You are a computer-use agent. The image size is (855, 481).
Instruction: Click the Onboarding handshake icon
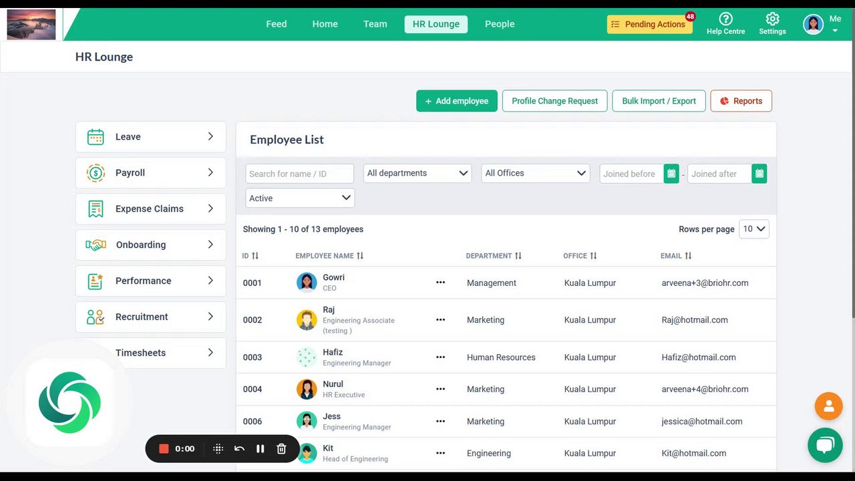96,245
